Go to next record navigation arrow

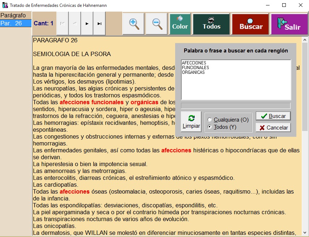[87, 24]
